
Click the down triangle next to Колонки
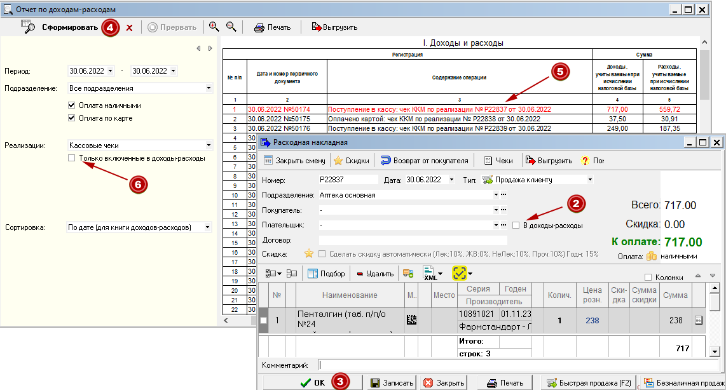(713, 276)
